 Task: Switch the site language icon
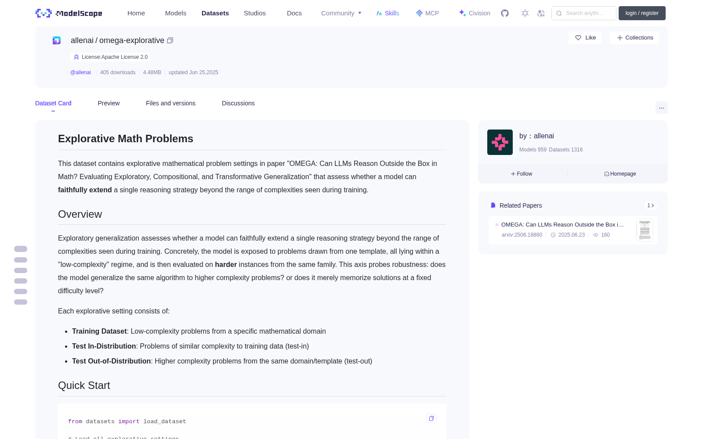click(541, 13)
